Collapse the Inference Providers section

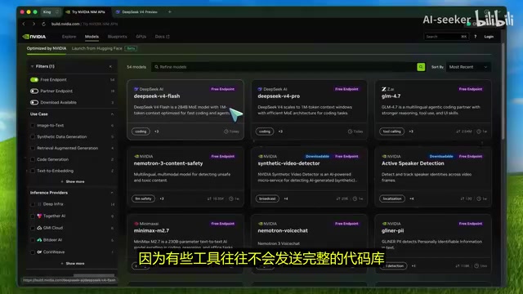[112, 193]
